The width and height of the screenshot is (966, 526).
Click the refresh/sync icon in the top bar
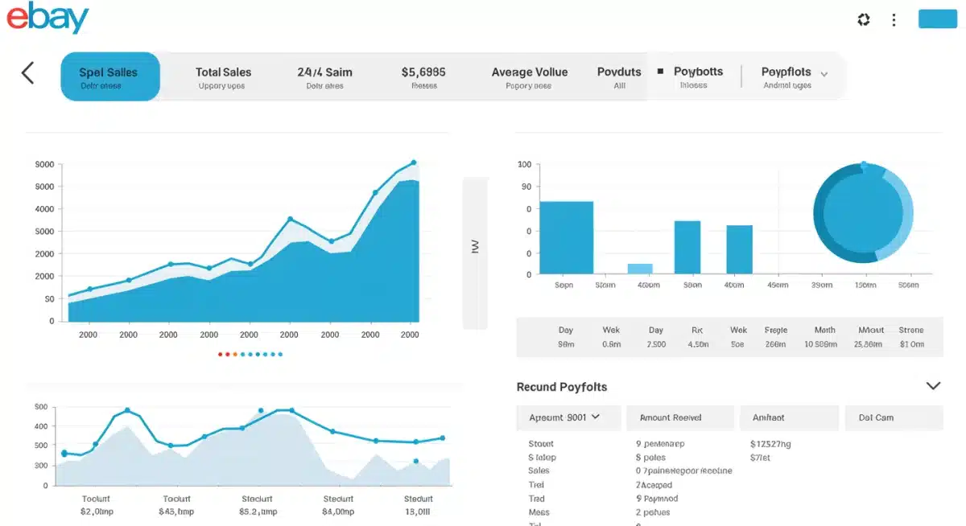[x=863, y=19]
